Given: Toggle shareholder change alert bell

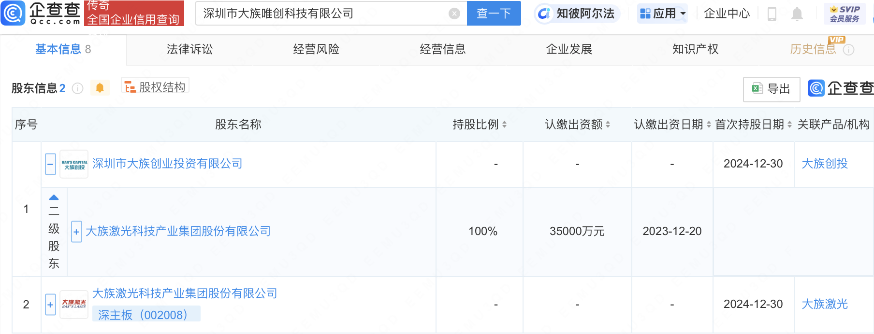Looking at the screenshot, I should 100,88.
